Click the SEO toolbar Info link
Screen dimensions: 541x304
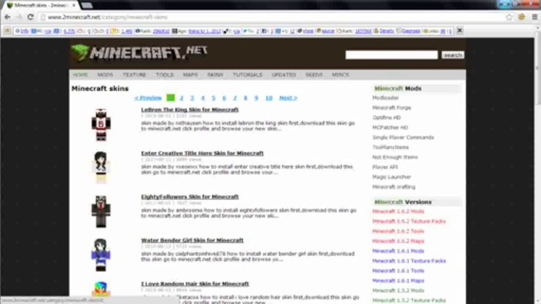tap(25, 31)
